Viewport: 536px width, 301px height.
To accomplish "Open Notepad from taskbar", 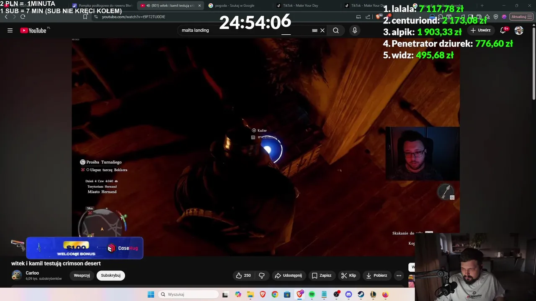I will (324, 294).
